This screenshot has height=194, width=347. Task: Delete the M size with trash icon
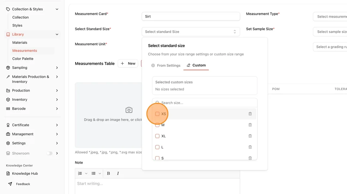[250, 125]
